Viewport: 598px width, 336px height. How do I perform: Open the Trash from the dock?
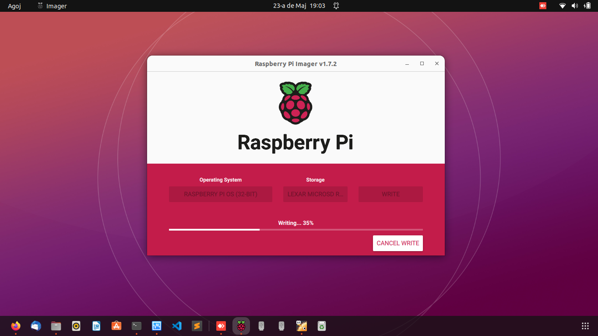coord(322,326)
